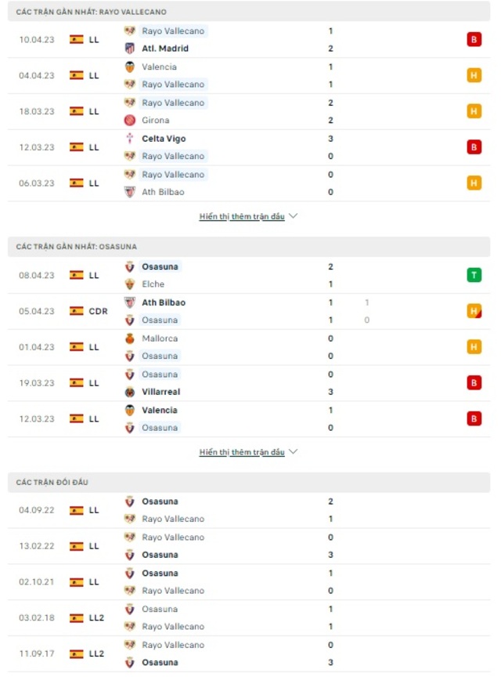Image resolution: width=501 pixels, height=677 pixels.
Task: Expand more Osasuna matches chevron
Action: pos(294,451)
